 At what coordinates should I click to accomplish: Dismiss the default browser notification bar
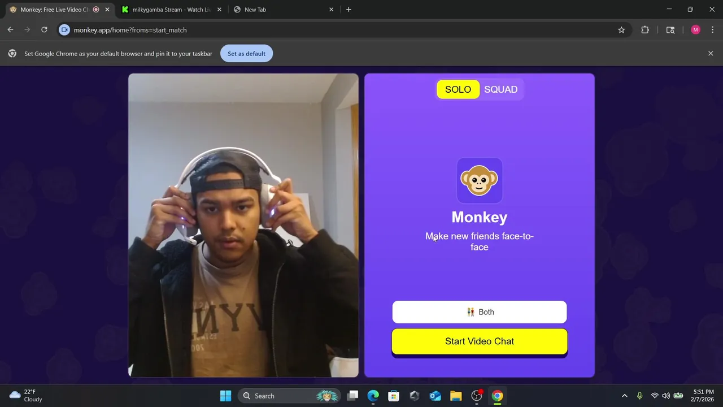711,54
